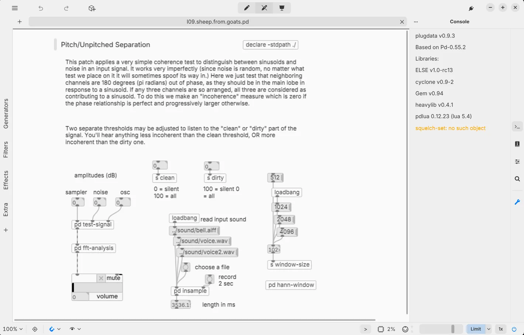Show CPU usage meter
Viewport: 524px width, 335px height.
(387, 329)
